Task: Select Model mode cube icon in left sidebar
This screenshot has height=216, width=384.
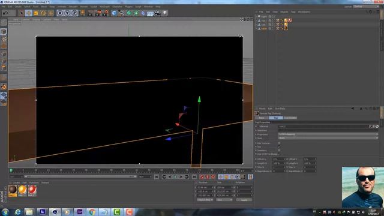Action: point(4,32)
